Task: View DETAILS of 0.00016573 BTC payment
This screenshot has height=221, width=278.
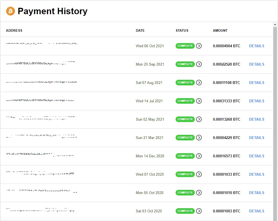Action: [257, 156]
